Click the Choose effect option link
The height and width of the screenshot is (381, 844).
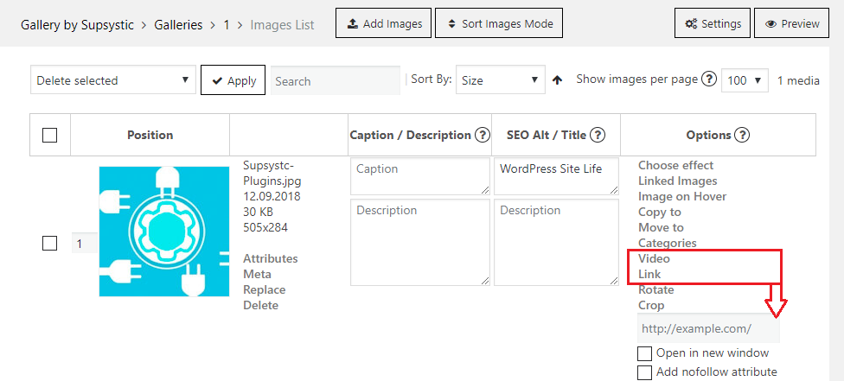coord(675,165)
